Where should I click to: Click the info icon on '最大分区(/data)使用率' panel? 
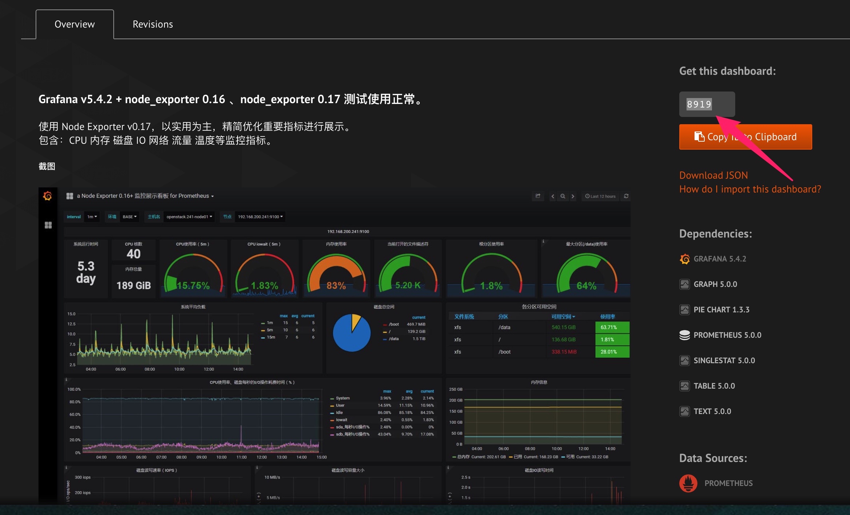coord(543,241)
